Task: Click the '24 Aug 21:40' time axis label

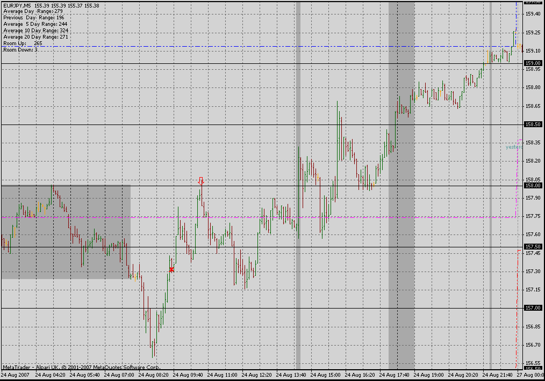Action: 497,375
